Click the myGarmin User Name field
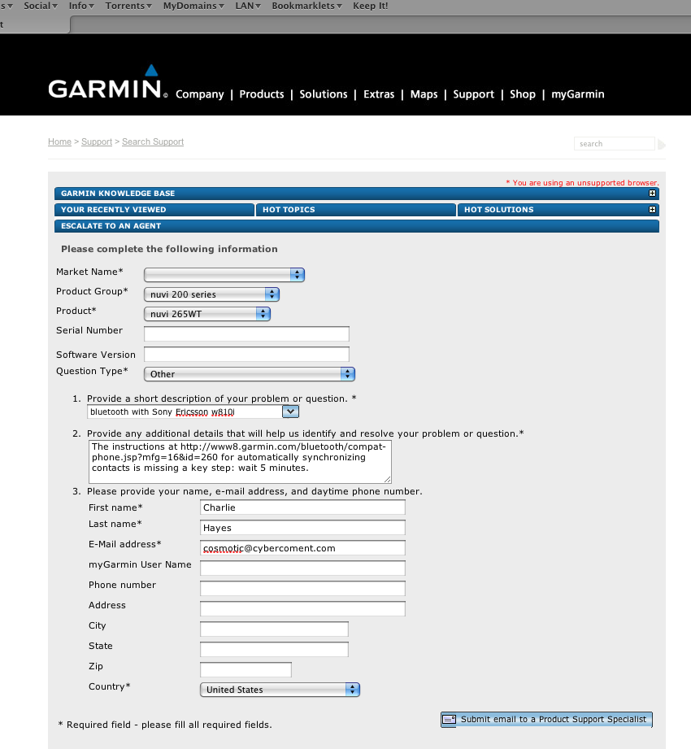 click(302, 568)
